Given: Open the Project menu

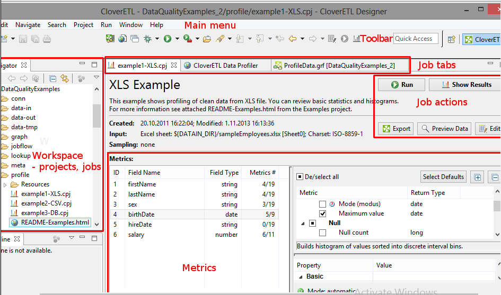Looking at the screenshot, I should [83, 25].
